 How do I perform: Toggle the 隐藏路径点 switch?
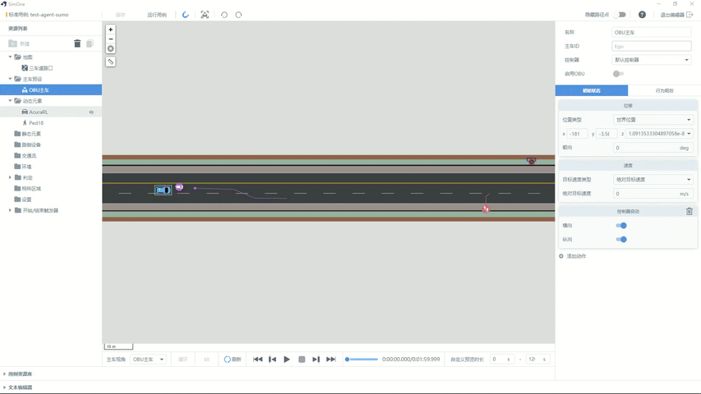620,15
